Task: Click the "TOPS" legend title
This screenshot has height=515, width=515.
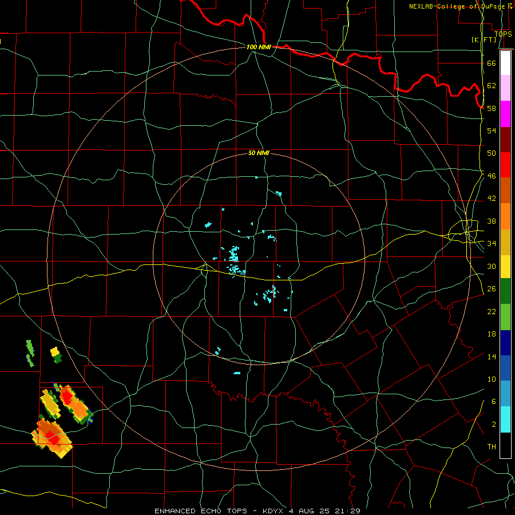Action: coord(503,34)
